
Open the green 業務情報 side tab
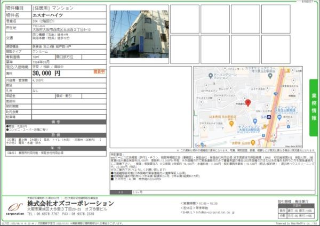click(x=314, y=108)
